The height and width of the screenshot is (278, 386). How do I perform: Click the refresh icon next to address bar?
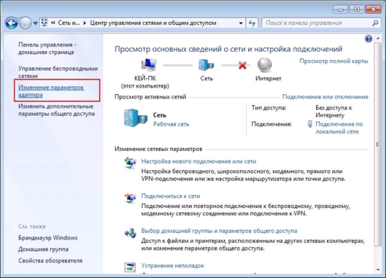(x=252, y=23)
